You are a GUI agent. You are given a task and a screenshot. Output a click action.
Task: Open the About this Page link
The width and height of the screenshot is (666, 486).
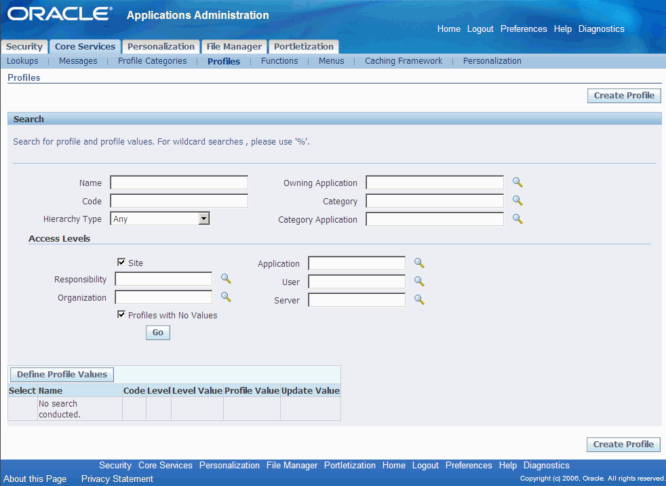[35, 479]
